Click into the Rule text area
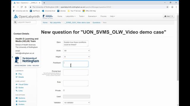190x106 pixels. (76, 83)
